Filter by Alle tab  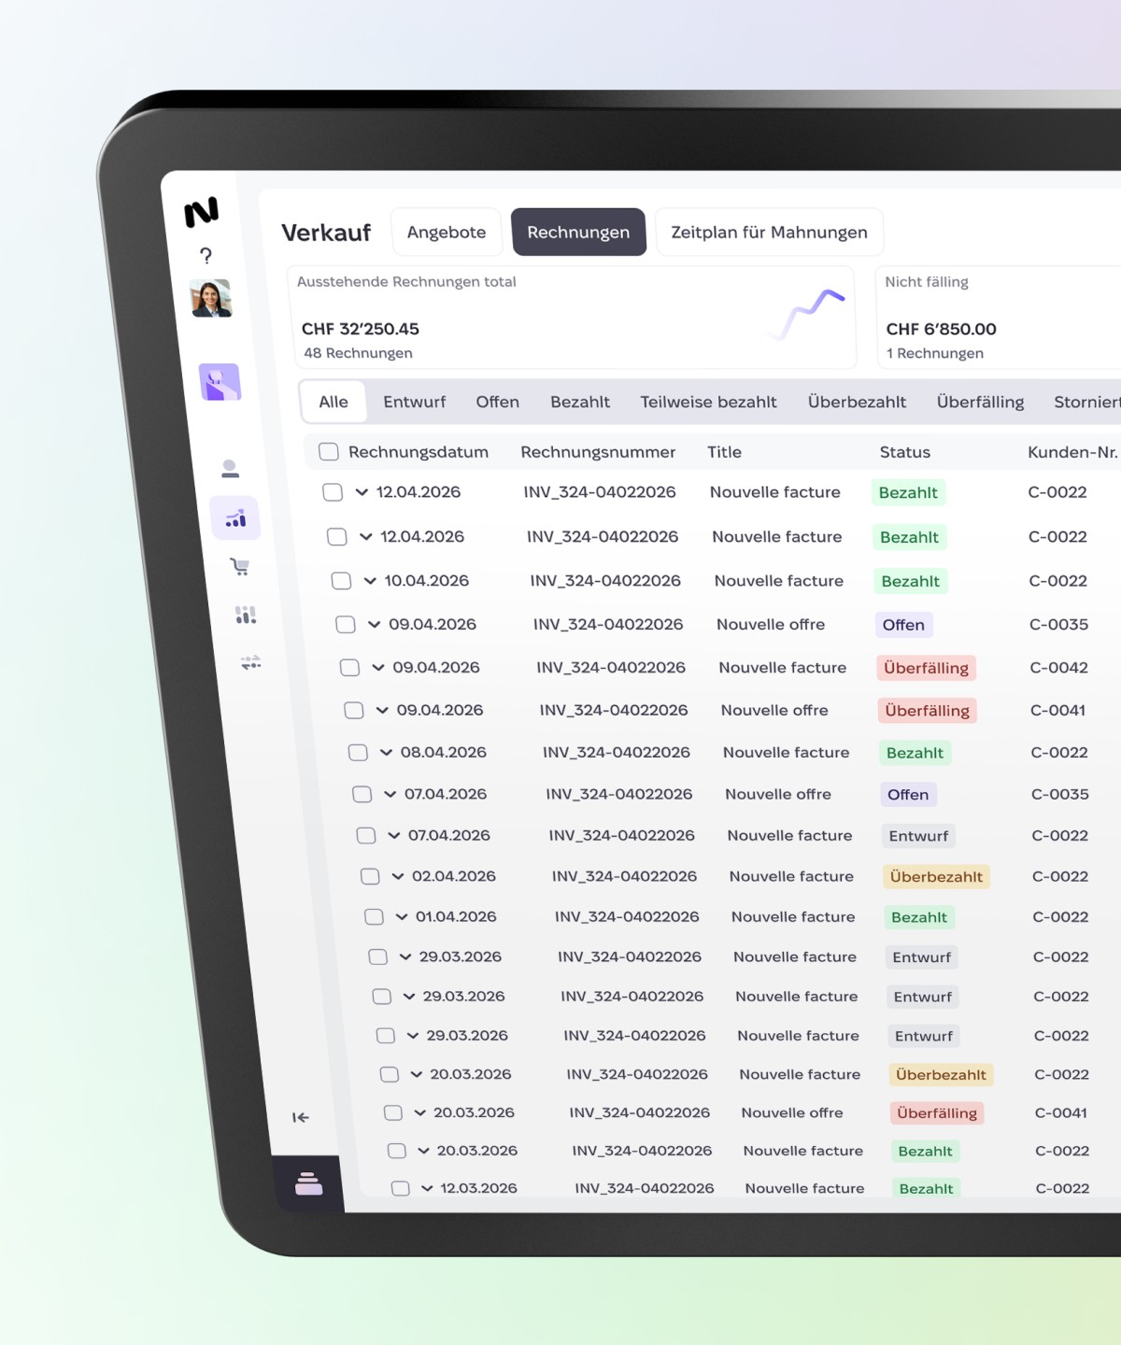point(333,402)
